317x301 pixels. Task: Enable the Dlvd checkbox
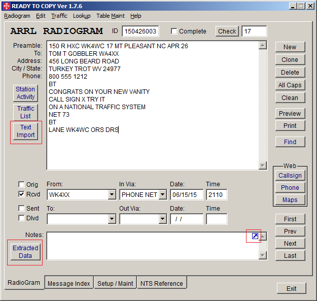21,218
